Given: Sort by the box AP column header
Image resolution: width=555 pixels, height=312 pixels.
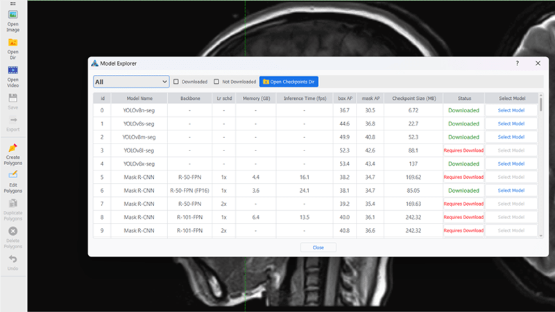Looking at the screenshot, I should (x=345, y=98).
